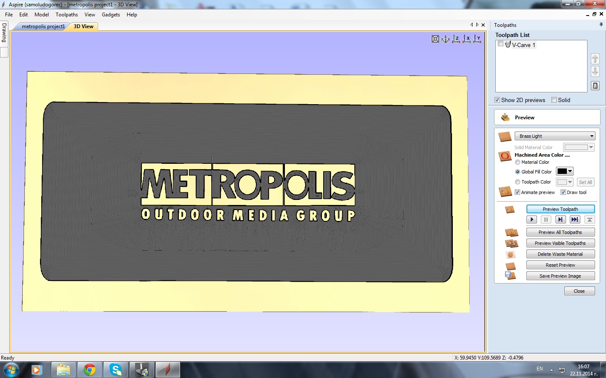Skip to end of preview simulation
The width and height of the screenshot is (606, 378).
574,220
